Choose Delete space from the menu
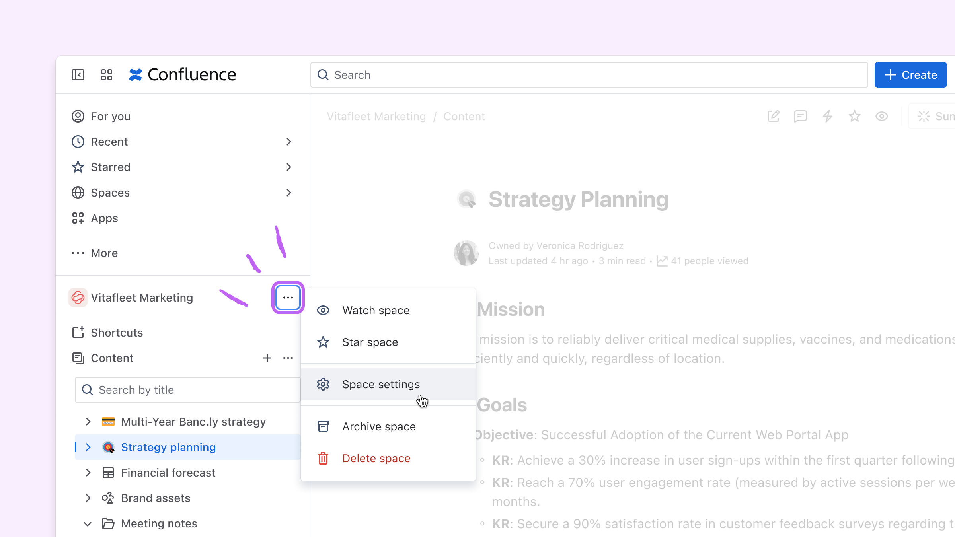Viewport: 955px width, 537px height. coord(376,458)
